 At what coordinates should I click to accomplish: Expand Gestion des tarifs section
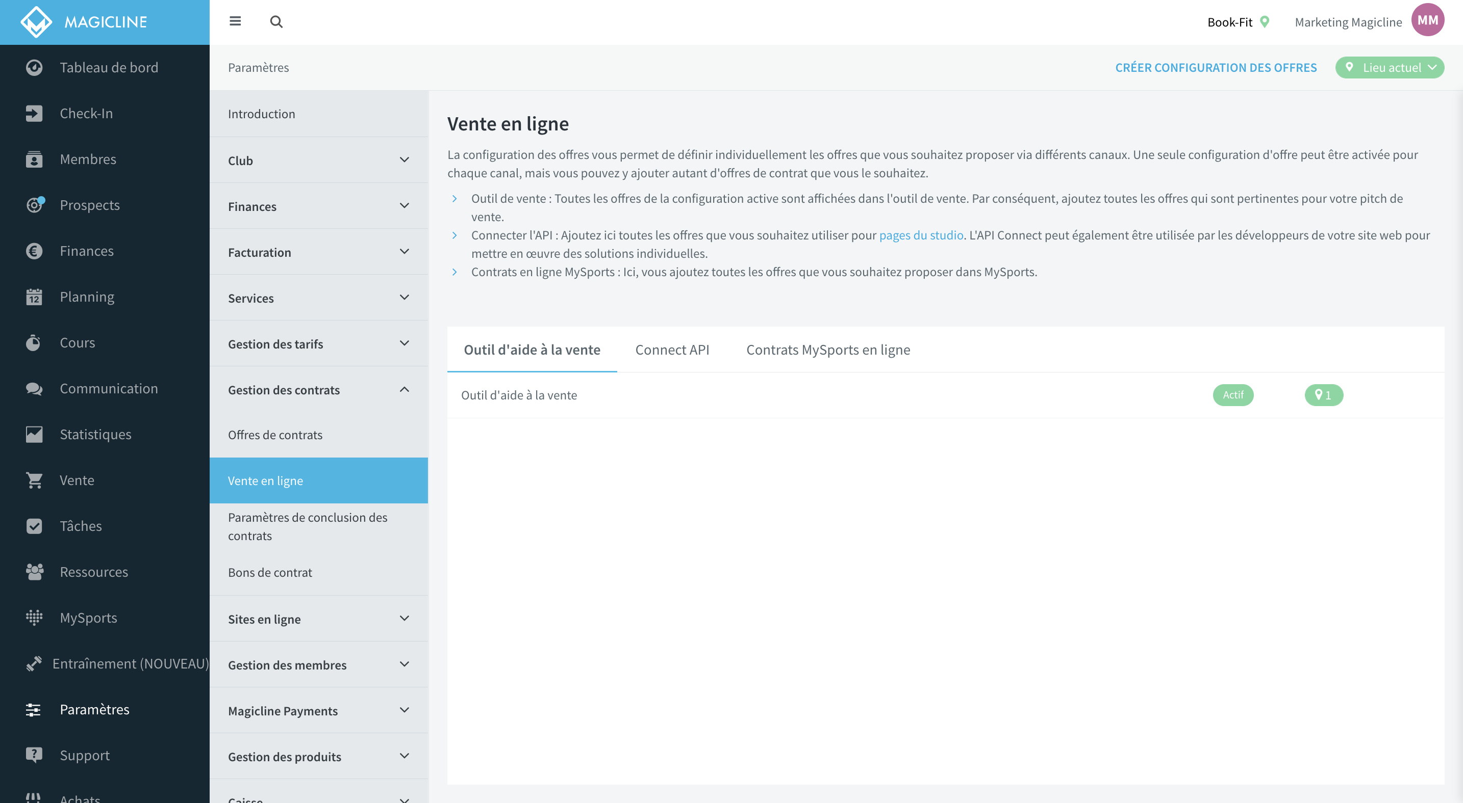[319, 343]
